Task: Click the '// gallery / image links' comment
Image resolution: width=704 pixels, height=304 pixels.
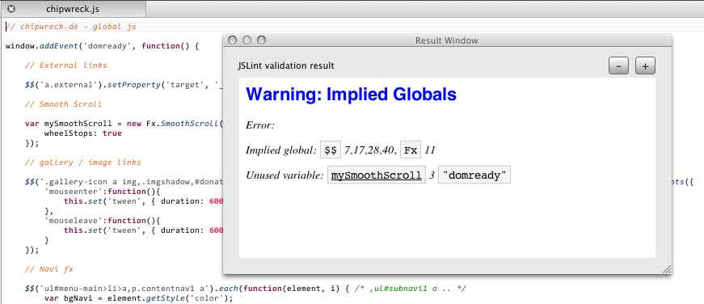Action: coord(82,163)
